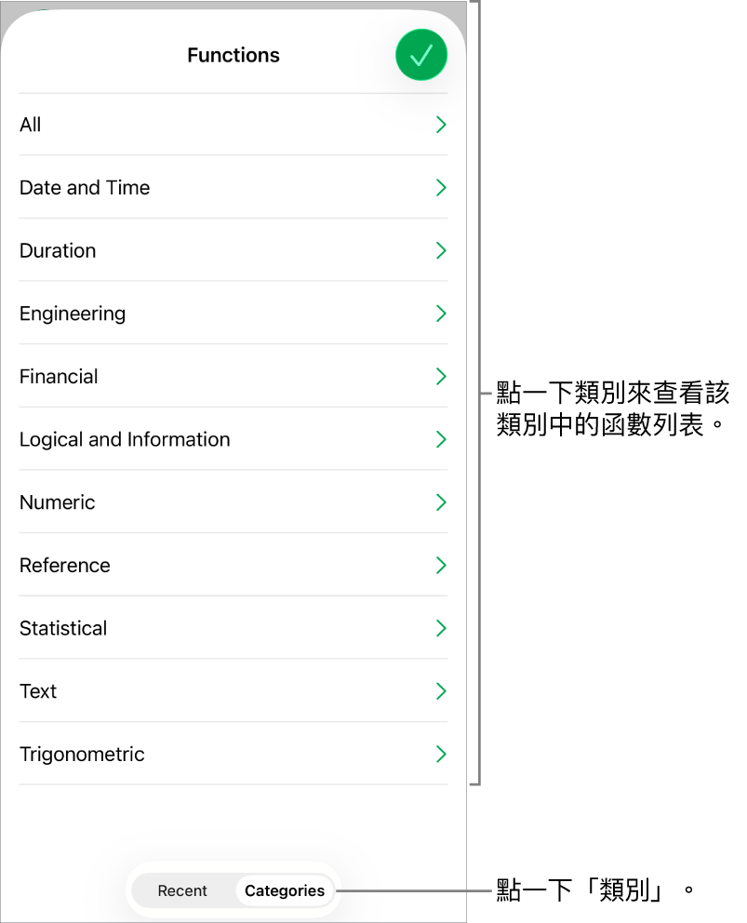The width and height of the screenshot is (747, 923).
Task: Click the chevron next to Reference
Action: pyautogui.click(x=441, y=566)
